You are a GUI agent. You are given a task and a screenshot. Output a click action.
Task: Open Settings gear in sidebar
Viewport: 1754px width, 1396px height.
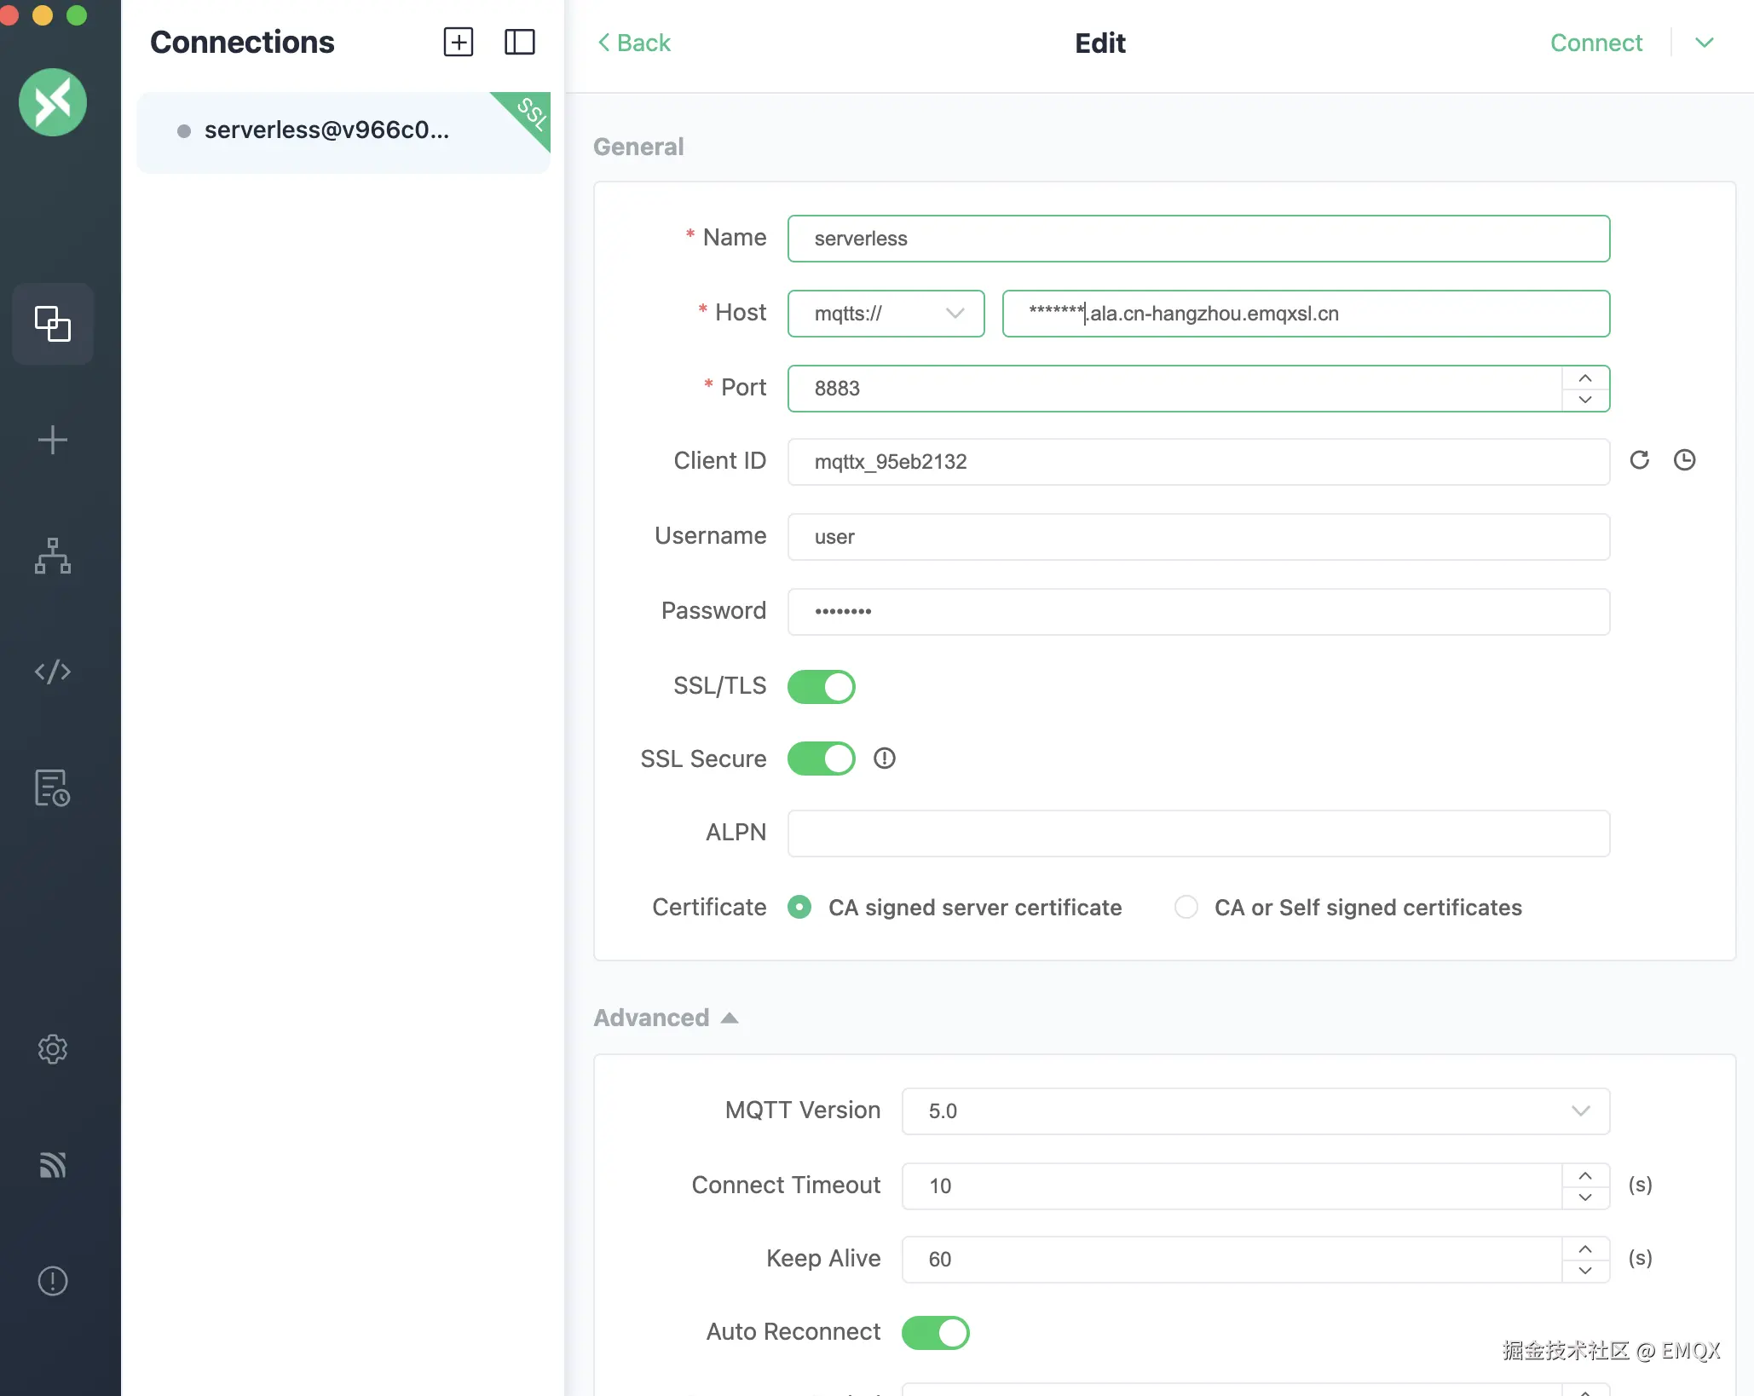pos(52,1049)
